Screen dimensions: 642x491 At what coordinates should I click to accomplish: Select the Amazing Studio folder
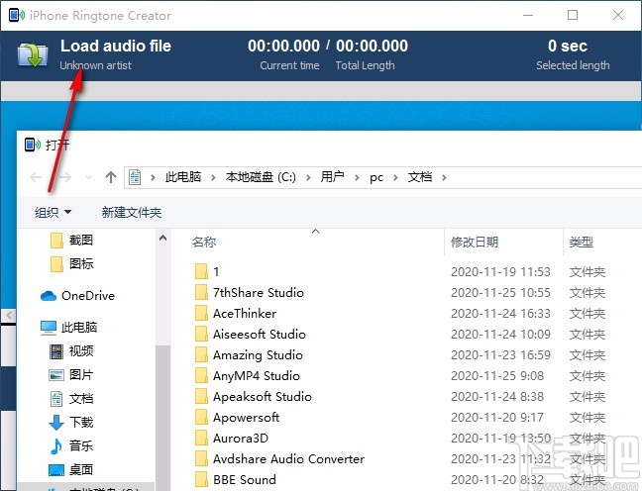[249, 355]
